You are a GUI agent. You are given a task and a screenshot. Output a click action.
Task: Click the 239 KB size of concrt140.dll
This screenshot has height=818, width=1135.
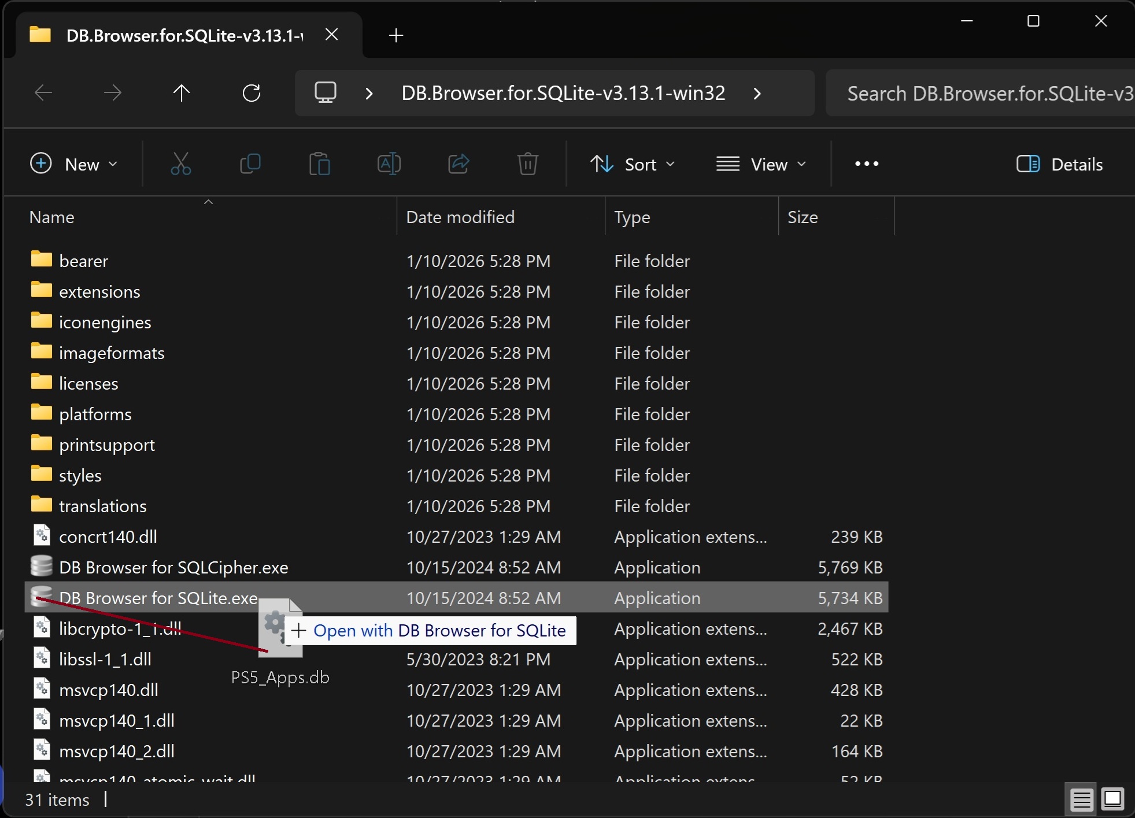pos(856,537)
